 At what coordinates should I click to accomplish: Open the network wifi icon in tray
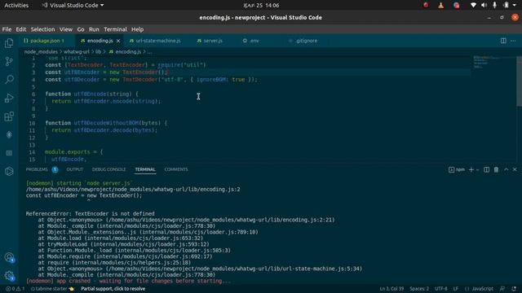click(473, 6)
